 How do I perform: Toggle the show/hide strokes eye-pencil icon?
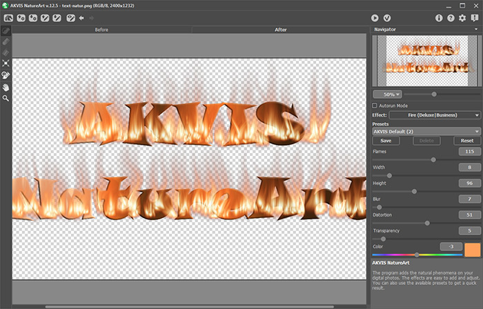pyautogui.click(x=71, y=18)
